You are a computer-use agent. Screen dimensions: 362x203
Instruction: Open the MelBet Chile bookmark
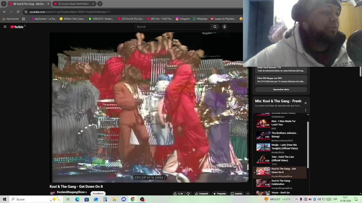pos(72,19)
